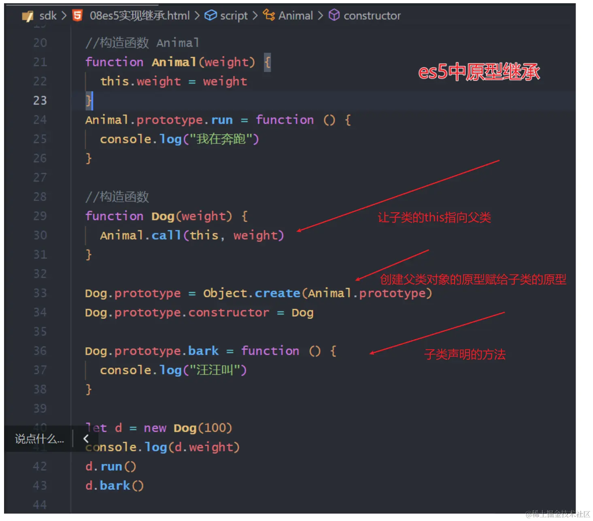Click line number 31 in the gutter
Image resolution: width=593 pixels, height=521 pixels.
click(40, 254)
